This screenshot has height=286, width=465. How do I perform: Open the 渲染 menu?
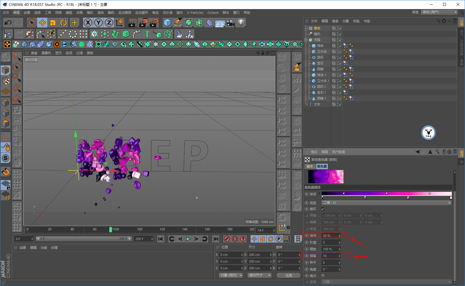[100, 13]
